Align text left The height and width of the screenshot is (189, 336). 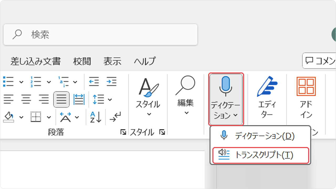(8, 99)
